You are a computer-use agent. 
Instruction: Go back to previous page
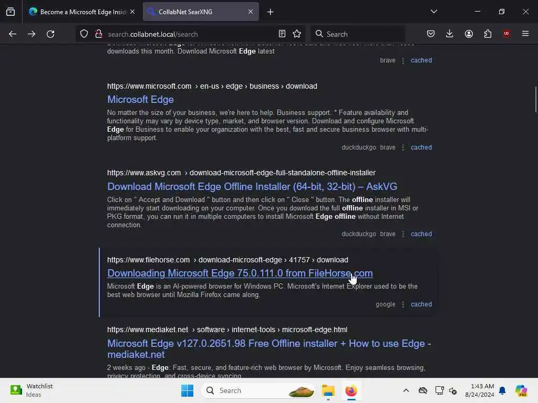click(x=13, y=34)
